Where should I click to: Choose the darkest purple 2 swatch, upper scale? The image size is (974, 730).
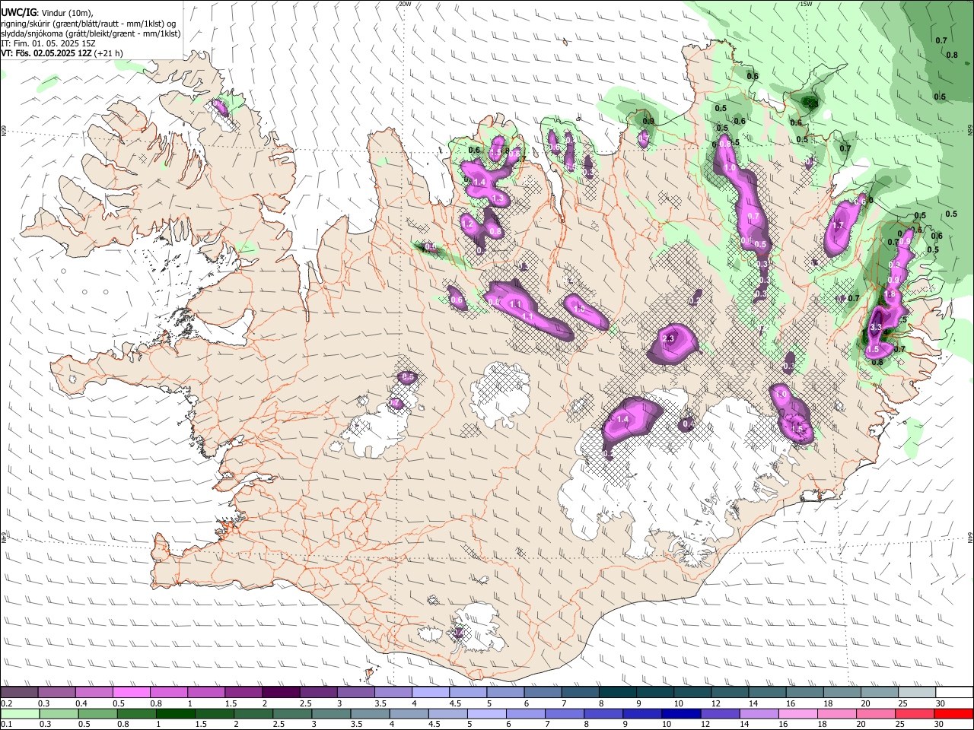[x=280, y=693]
